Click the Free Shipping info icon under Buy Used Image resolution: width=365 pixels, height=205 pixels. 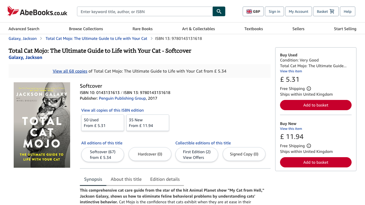pos(309,88)
